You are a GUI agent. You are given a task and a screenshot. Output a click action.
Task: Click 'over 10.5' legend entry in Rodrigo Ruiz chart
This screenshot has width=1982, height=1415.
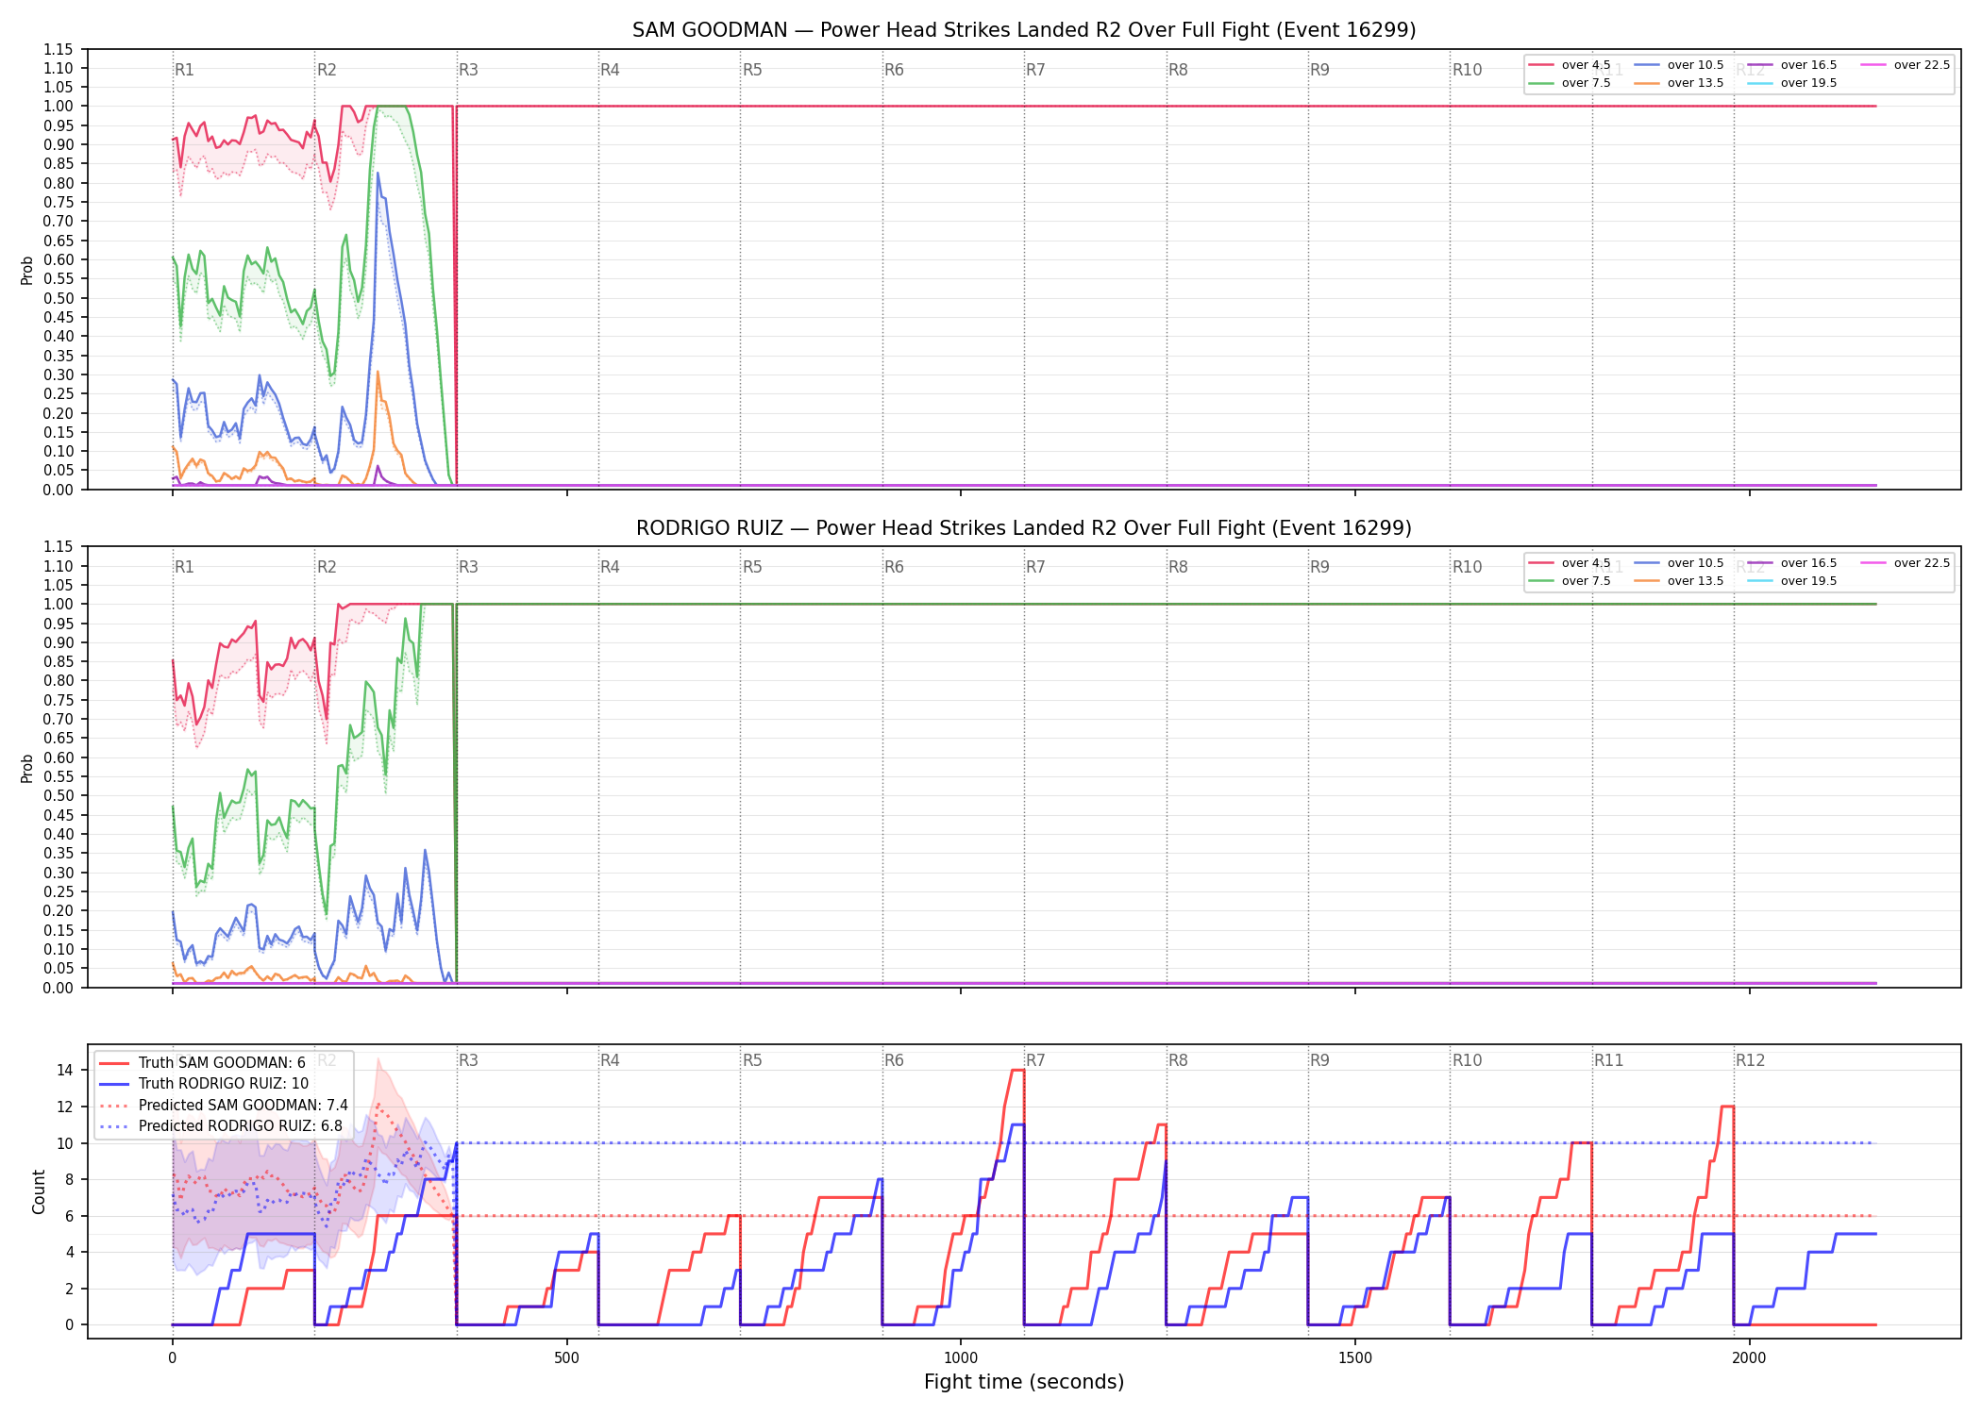(x=1679, y=563)
